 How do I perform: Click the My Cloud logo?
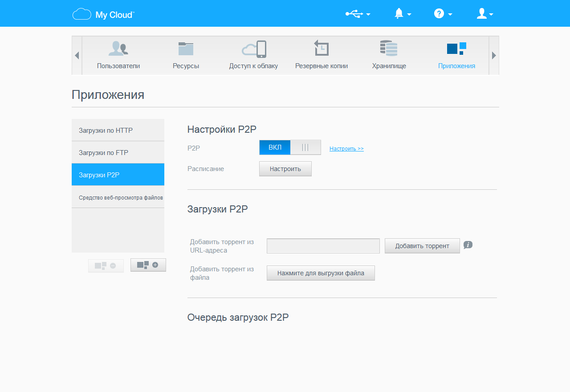click(x=103, y=14)
